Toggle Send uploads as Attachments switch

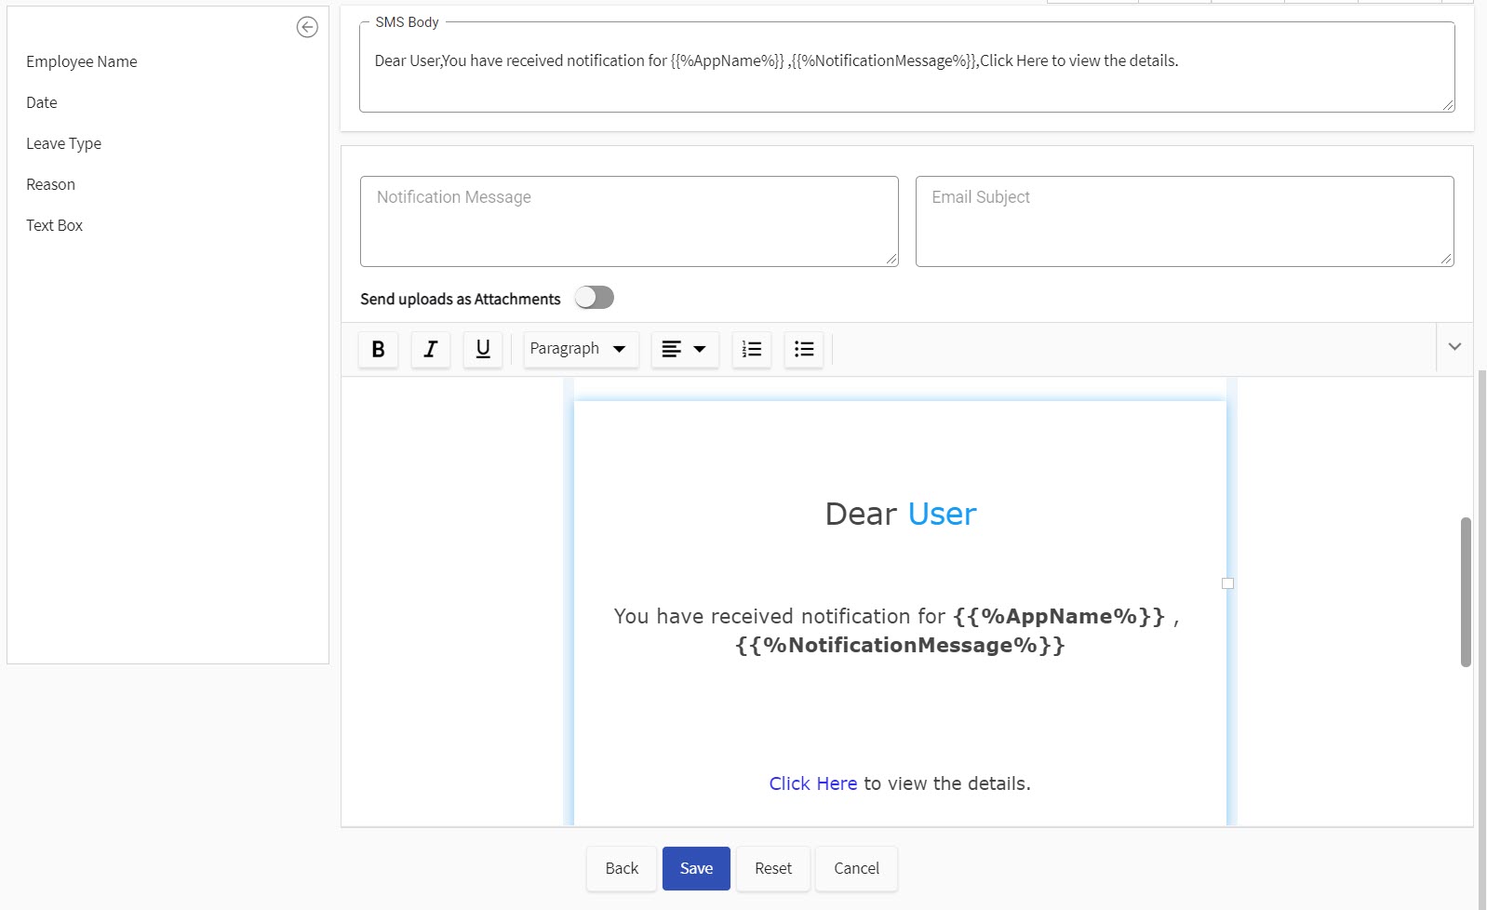pos(594,298)
